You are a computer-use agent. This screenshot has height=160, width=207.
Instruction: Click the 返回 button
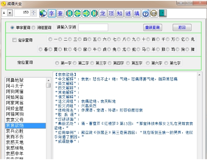click(x=182, y=27)
